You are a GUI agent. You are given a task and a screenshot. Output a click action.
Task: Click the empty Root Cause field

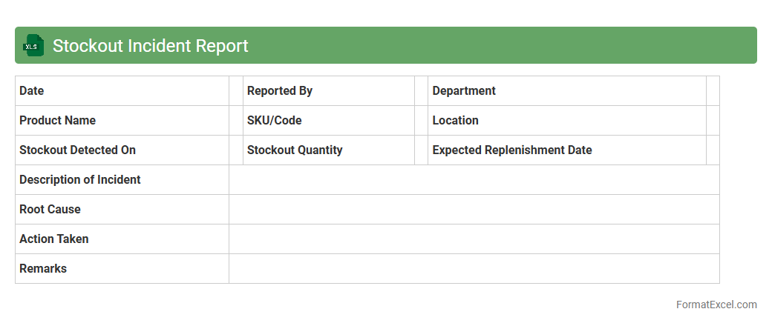pos(474,210)
